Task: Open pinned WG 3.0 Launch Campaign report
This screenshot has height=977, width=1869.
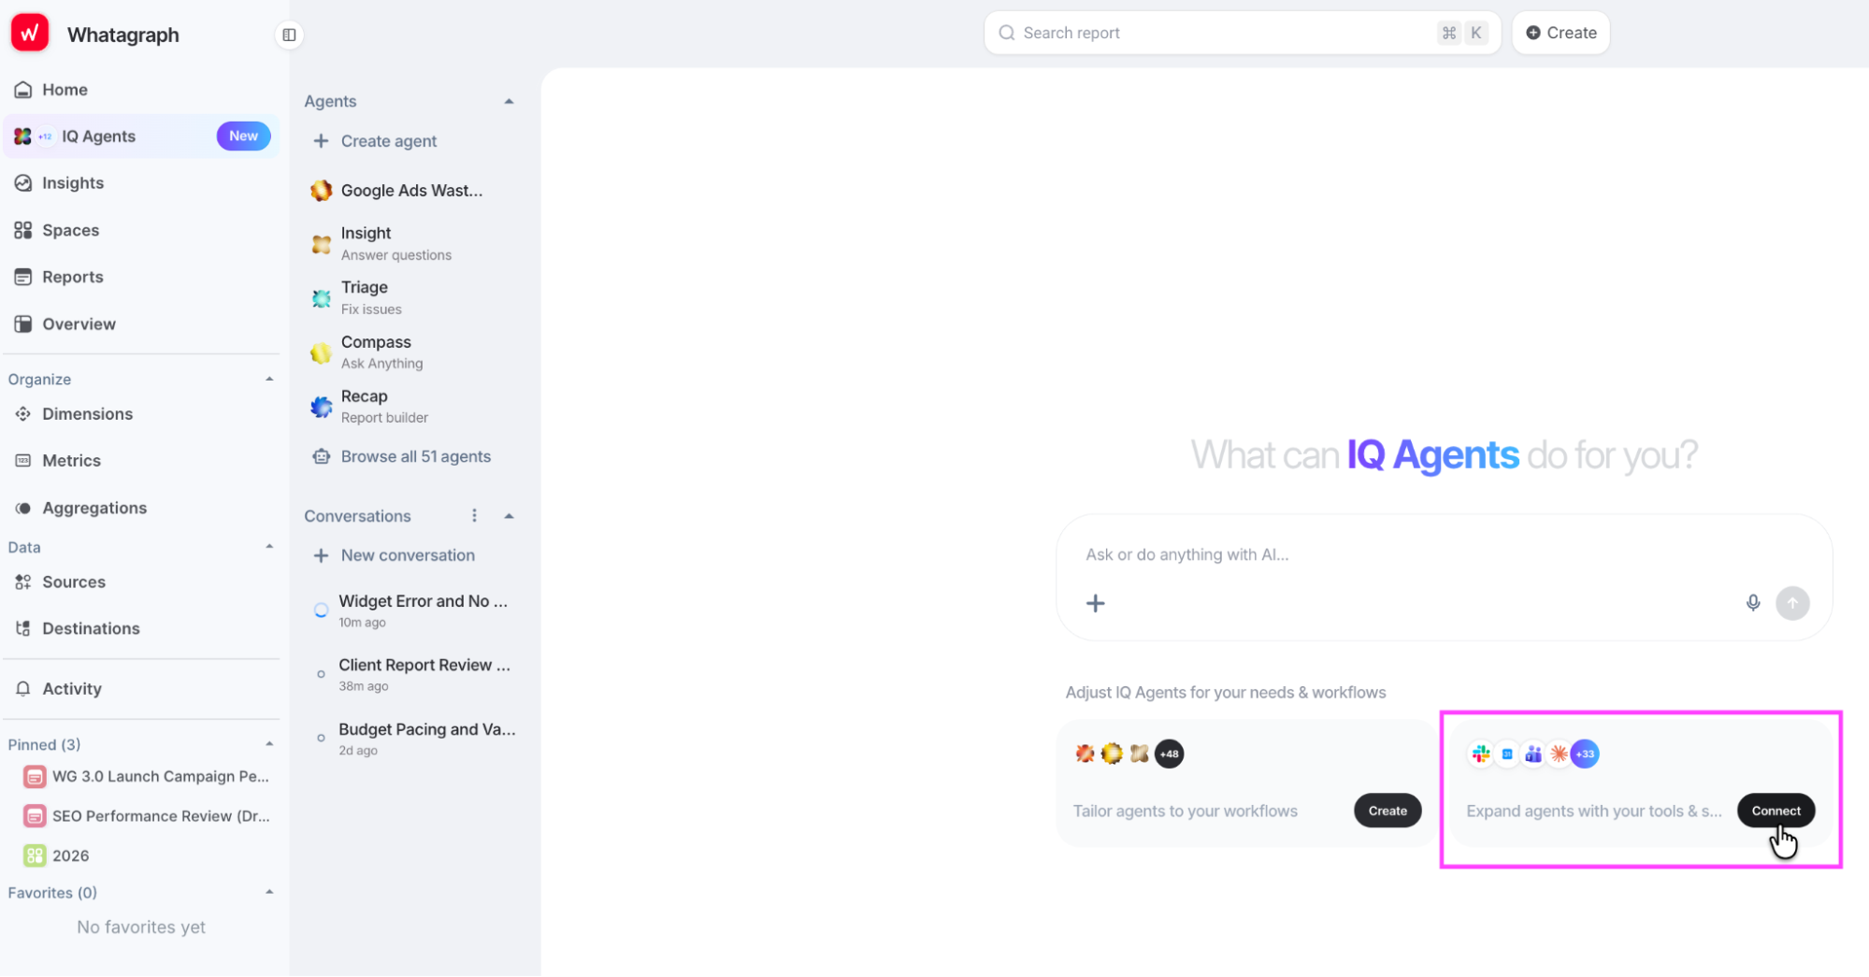Action: [148, 776]
